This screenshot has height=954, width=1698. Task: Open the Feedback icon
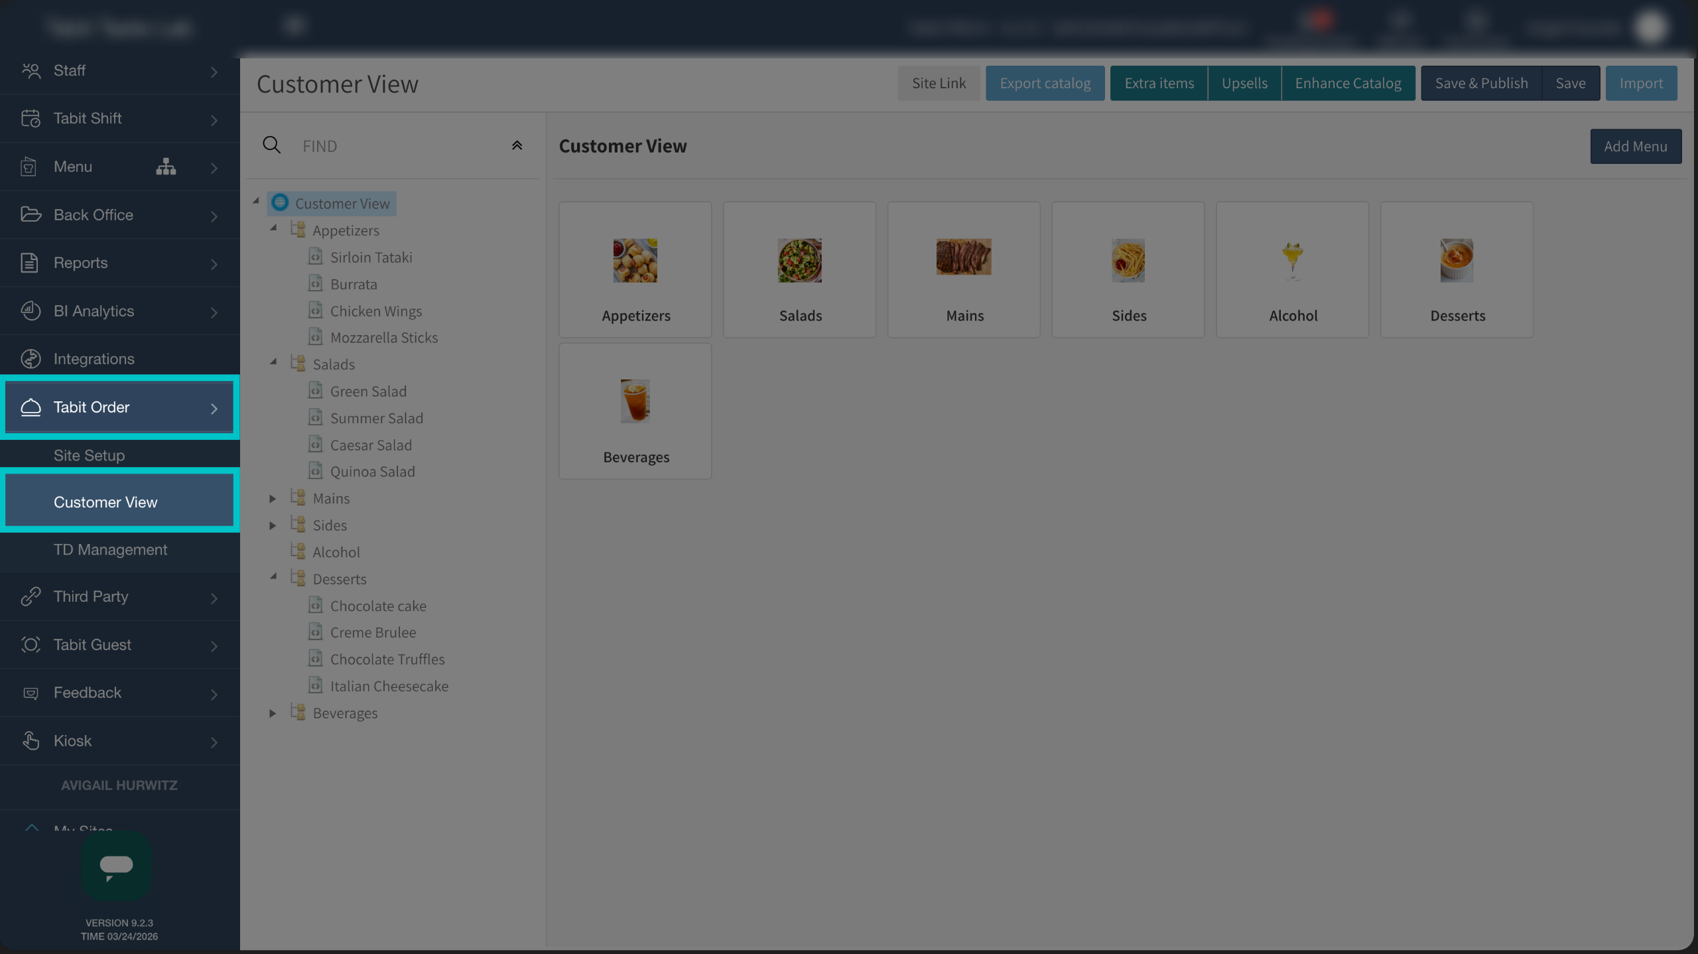(x=31, y=693)
